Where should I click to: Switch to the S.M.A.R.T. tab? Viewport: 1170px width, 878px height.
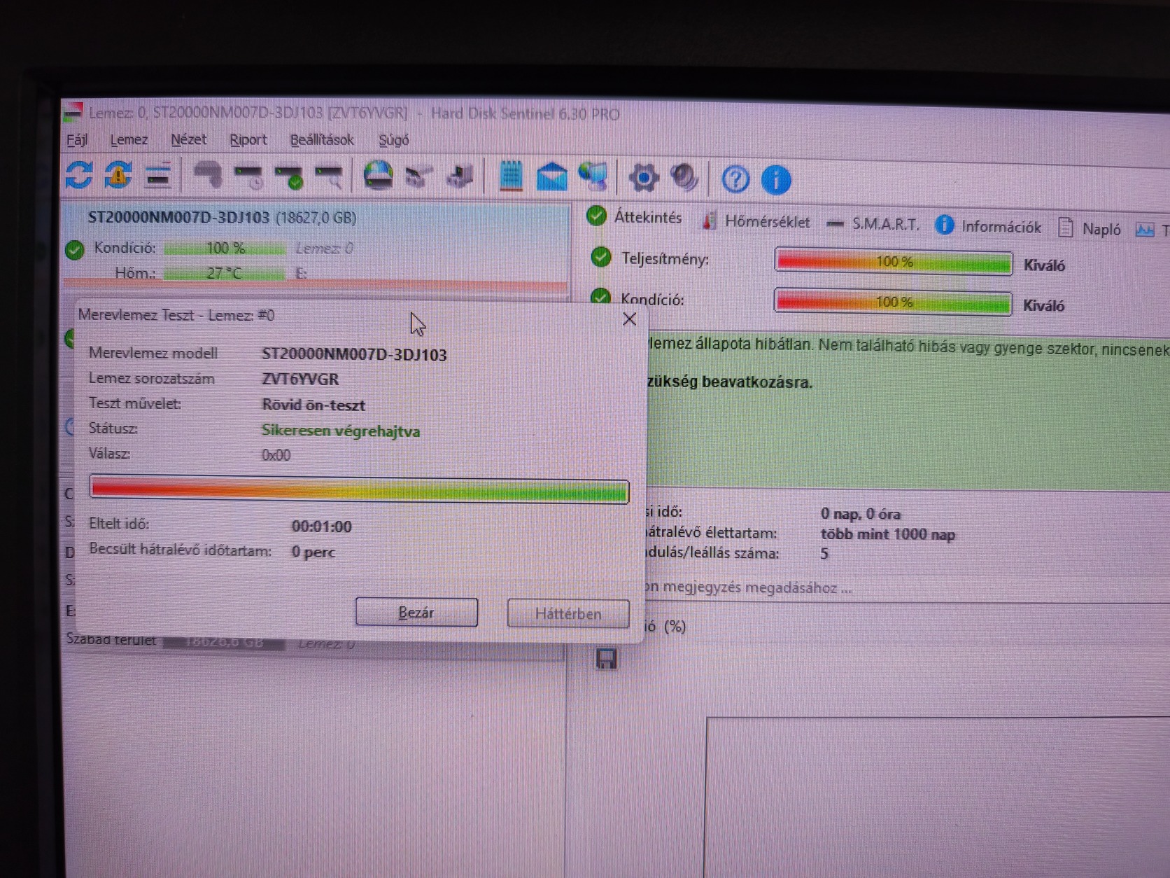coord(873,224)
